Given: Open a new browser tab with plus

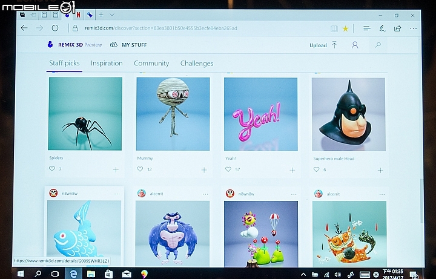Looking at the screenshot, I should coord(101,15).
